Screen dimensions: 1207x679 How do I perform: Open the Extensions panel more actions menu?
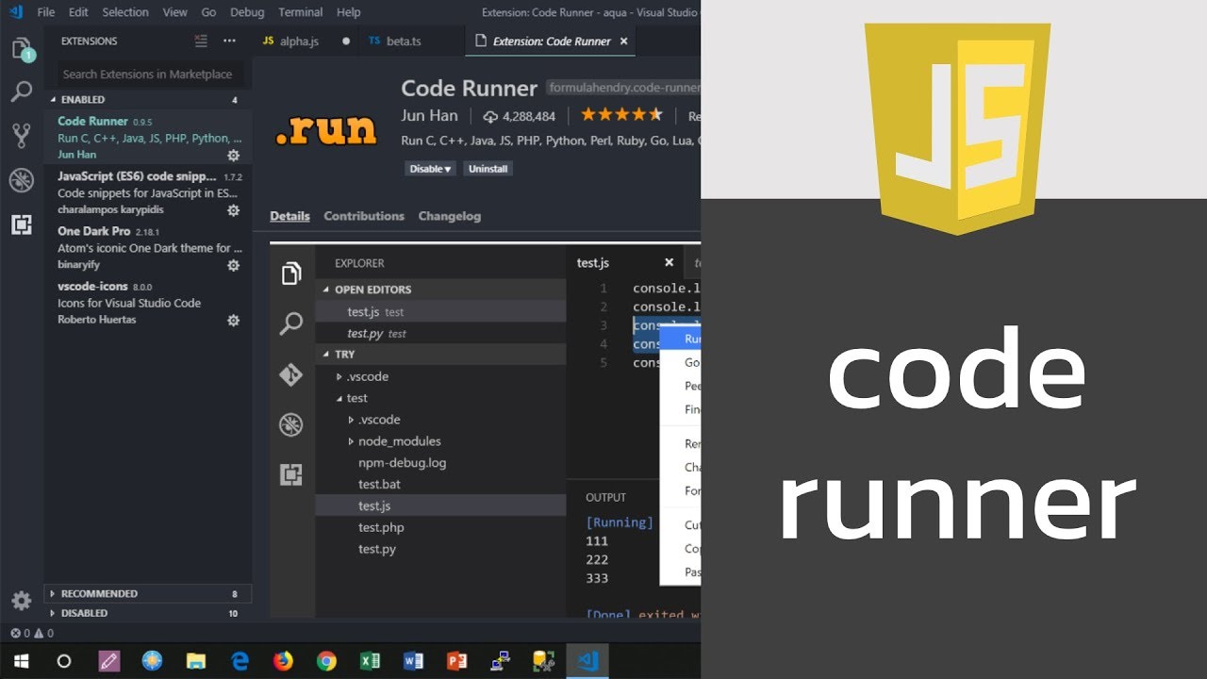click(x=229, y=41)
